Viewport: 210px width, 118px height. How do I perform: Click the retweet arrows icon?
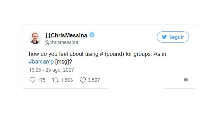click(55, 80)
